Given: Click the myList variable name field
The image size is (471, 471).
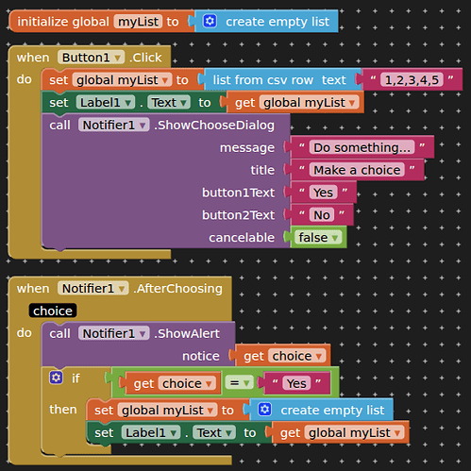Looking at the screenshot, I should point(138,22).
